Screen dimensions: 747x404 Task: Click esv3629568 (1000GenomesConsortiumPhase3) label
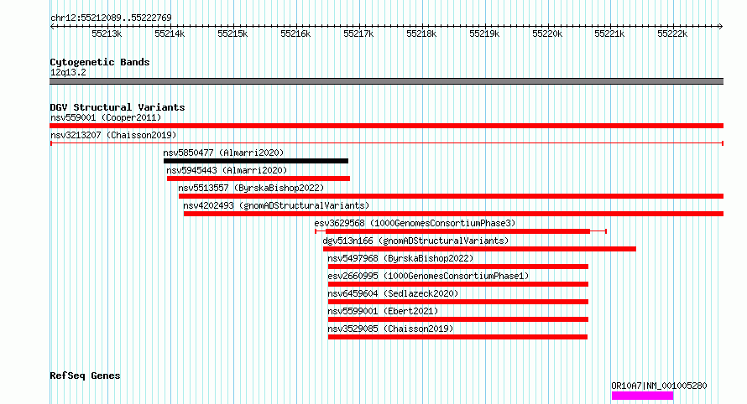click(415, 223)
